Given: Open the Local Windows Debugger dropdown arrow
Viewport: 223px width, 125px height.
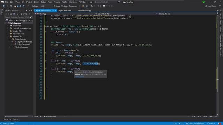Looking at the screenshot, I should [78, 6].
